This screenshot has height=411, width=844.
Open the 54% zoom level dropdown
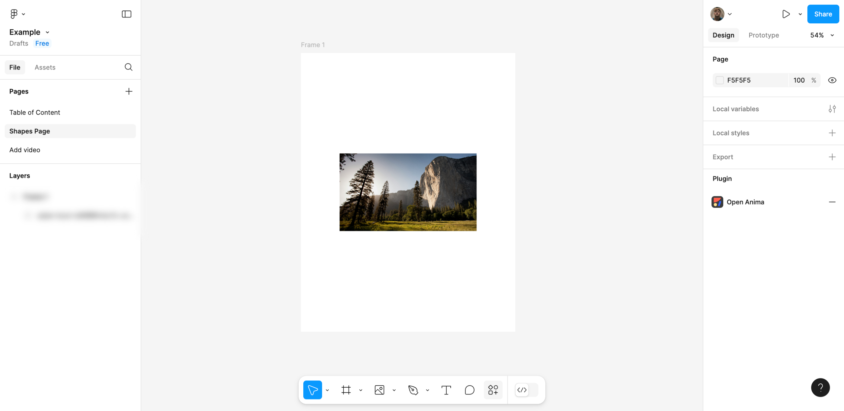[822, 35]
